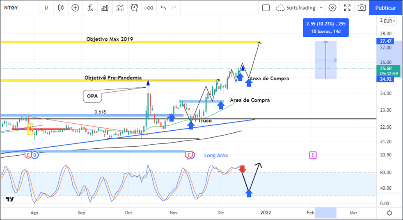This screenshot has width=403, height=220.
Task: Click the Publicar button
Action: (x=386, y=8)
